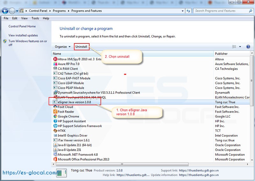The height and width of the screenshot is (181, 255).
Task: Click the Support link thuedientu.gdt.gov.vn
Action: [x=199, y=170]
